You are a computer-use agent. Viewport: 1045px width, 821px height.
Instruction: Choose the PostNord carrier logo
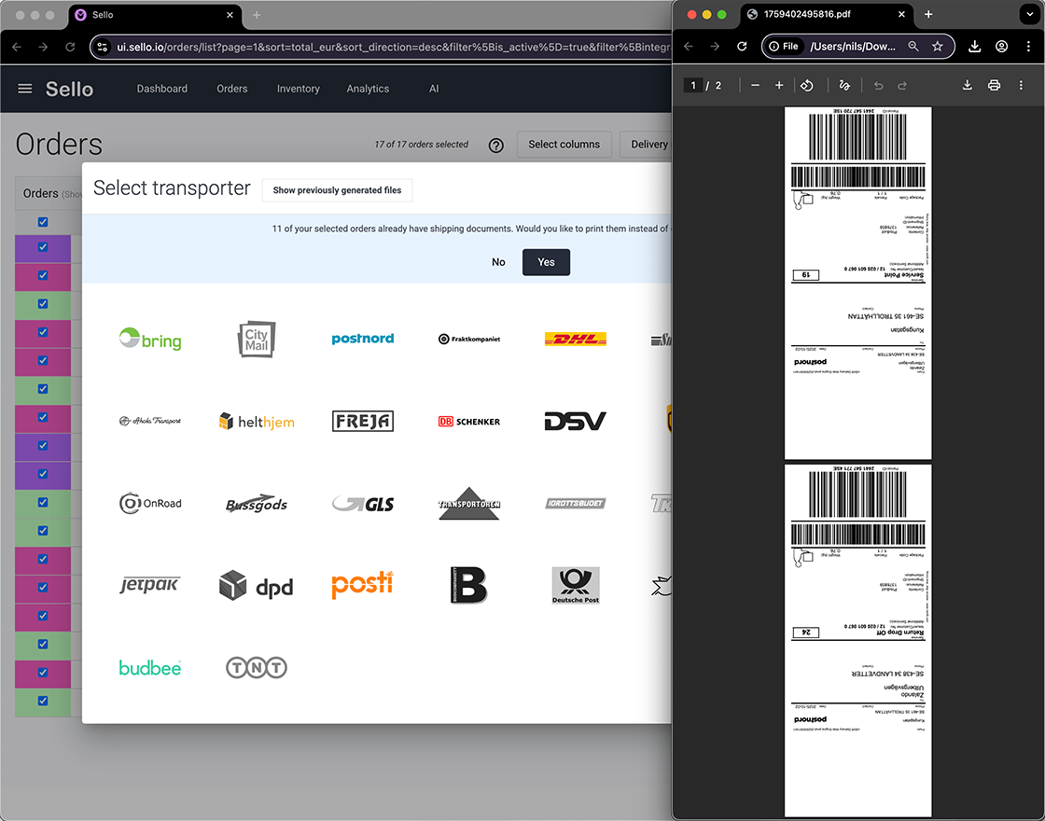[362, 339]
